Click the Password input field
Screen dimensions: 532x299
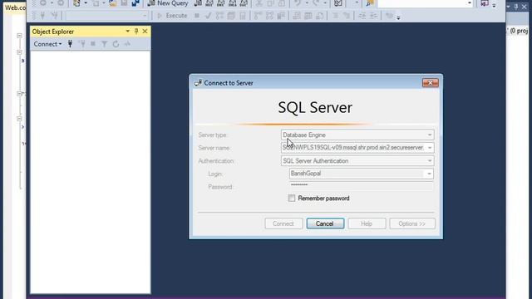pyautogui.click(x=362, y=186)
